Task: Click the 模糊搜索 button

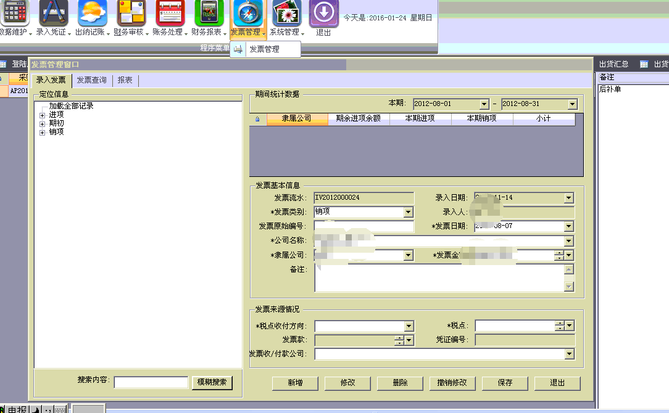Action: click(212, 383)
